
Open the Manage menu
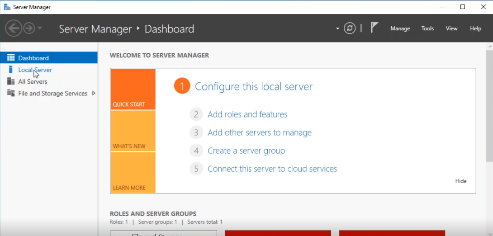(x=400, y=28)
